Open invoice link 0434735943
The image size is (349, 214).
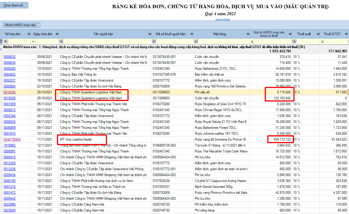pos(12,139)
